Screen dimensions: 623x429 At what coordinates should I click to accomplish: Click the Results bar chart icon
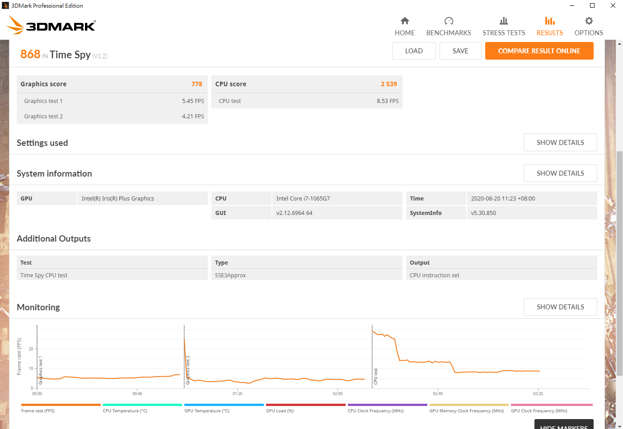(x=549, y=21)
